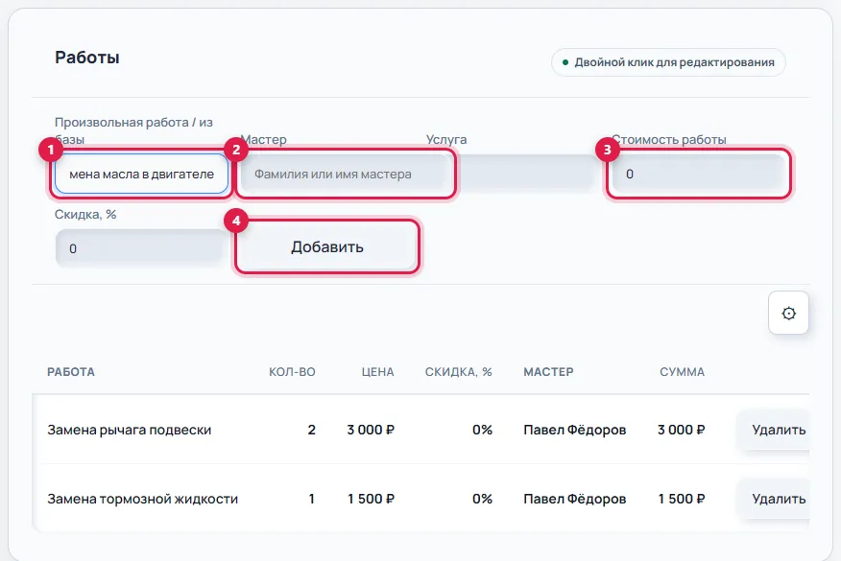
Task: Click the СКИДКА, % column header
Action: 459,372
